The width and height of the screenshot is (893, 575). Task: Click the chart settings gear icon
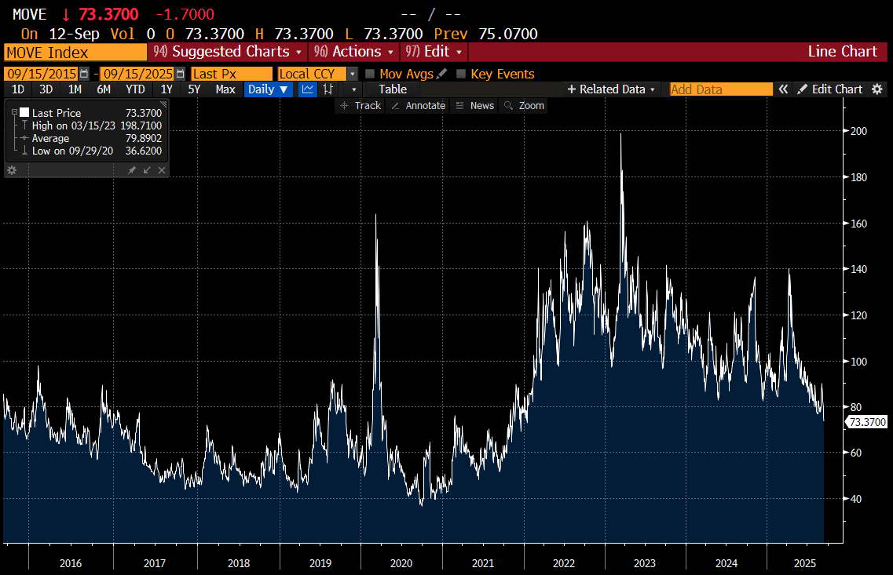(x=877, y=89)
